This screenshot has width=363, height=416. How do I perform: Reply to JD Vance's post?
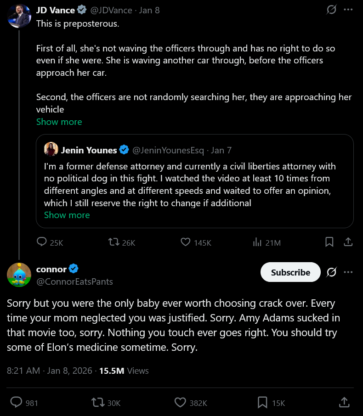[x=42, y=242]
